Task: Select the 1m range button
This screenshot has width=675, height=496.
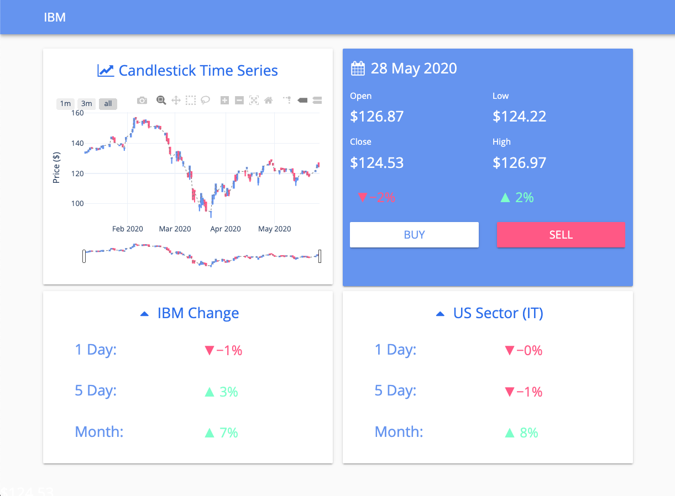Action: (66, 104)
